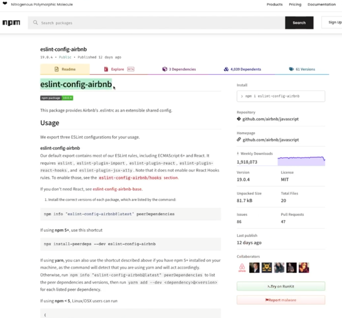Image resolution: width=342 pixels, height=318 pixels.
Task: Click the git repository diamond icon
Action: (x=239, y=119)
